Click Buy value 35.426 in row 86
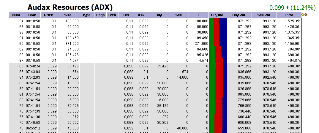Viewport: 319px width, 133px height. pos(163,66)
